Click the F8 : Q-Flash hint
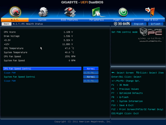Viewport: 166px width, 125px height. [120, 97]
